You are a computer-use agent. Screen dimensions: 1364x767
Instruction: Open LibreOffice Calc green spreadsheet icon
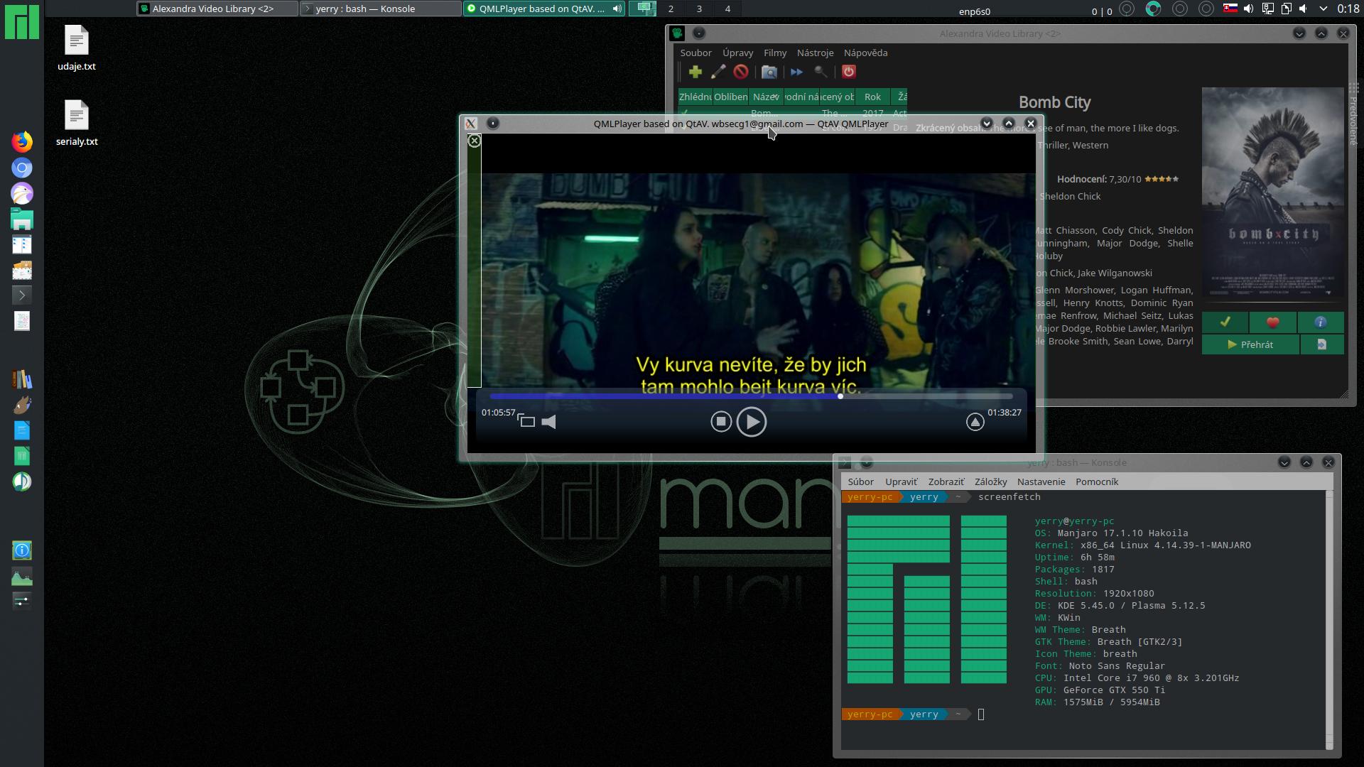pyautogui.click(x=22, y=456)
